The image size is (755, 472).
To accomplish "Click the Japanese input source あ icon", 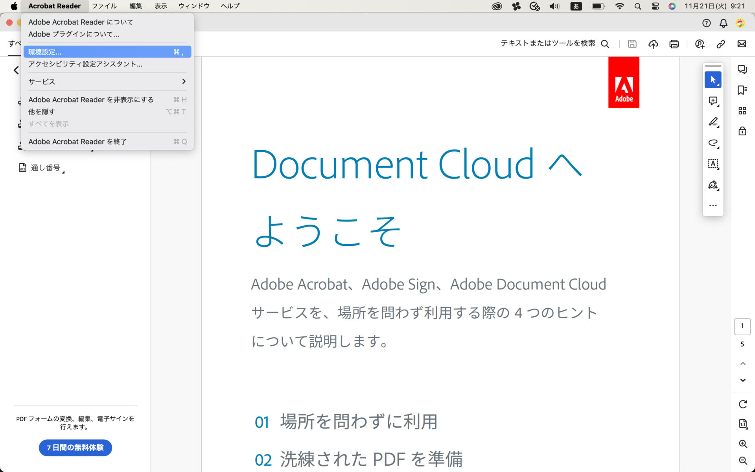I will pos(576,6).
